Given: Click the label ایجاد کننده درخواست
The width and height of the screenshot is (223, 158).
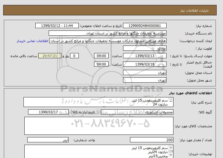Looking at the screenshot, I should coord(196,41).
